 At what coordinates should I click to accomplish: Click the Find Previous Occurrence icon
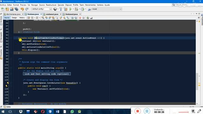click(x=46, y=18)
